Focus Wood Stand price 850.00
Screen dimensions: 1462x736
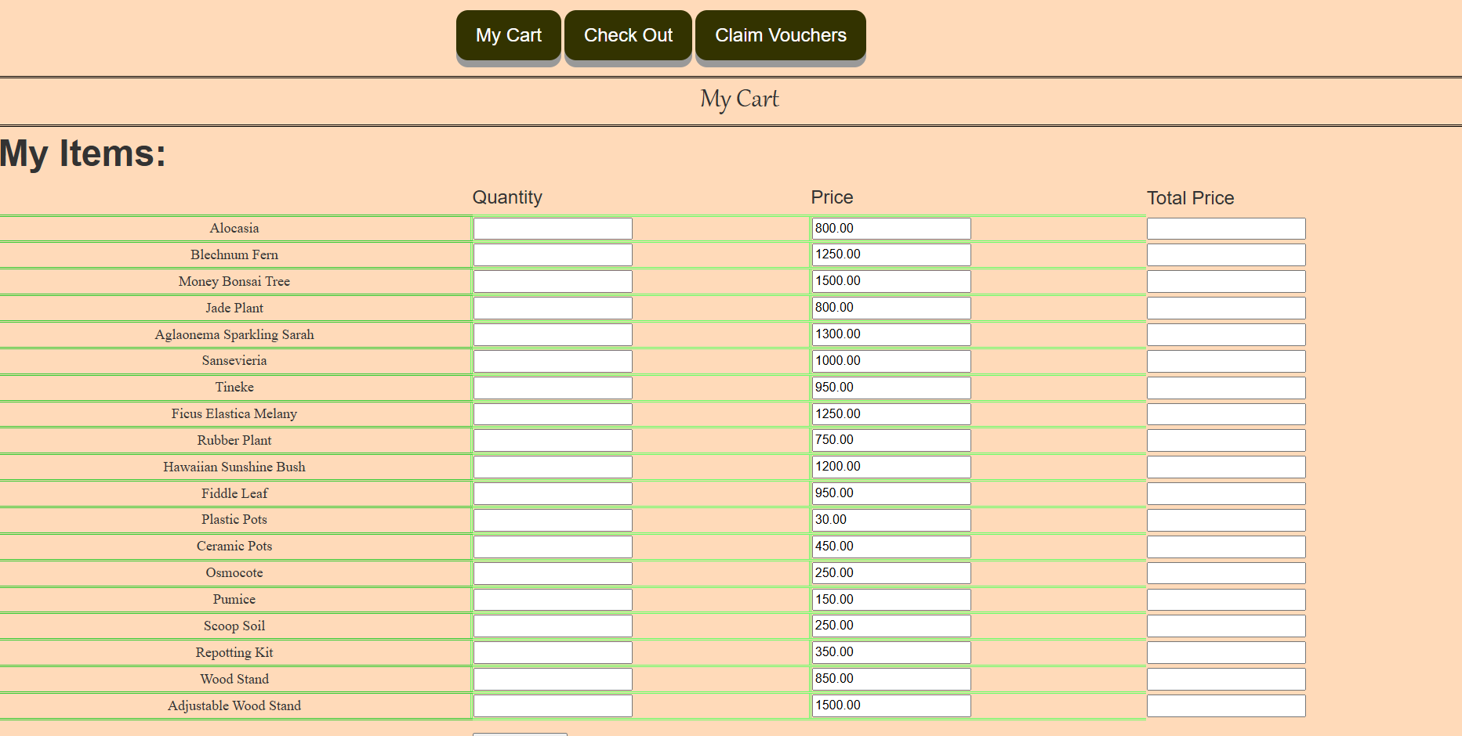point(891,679)
